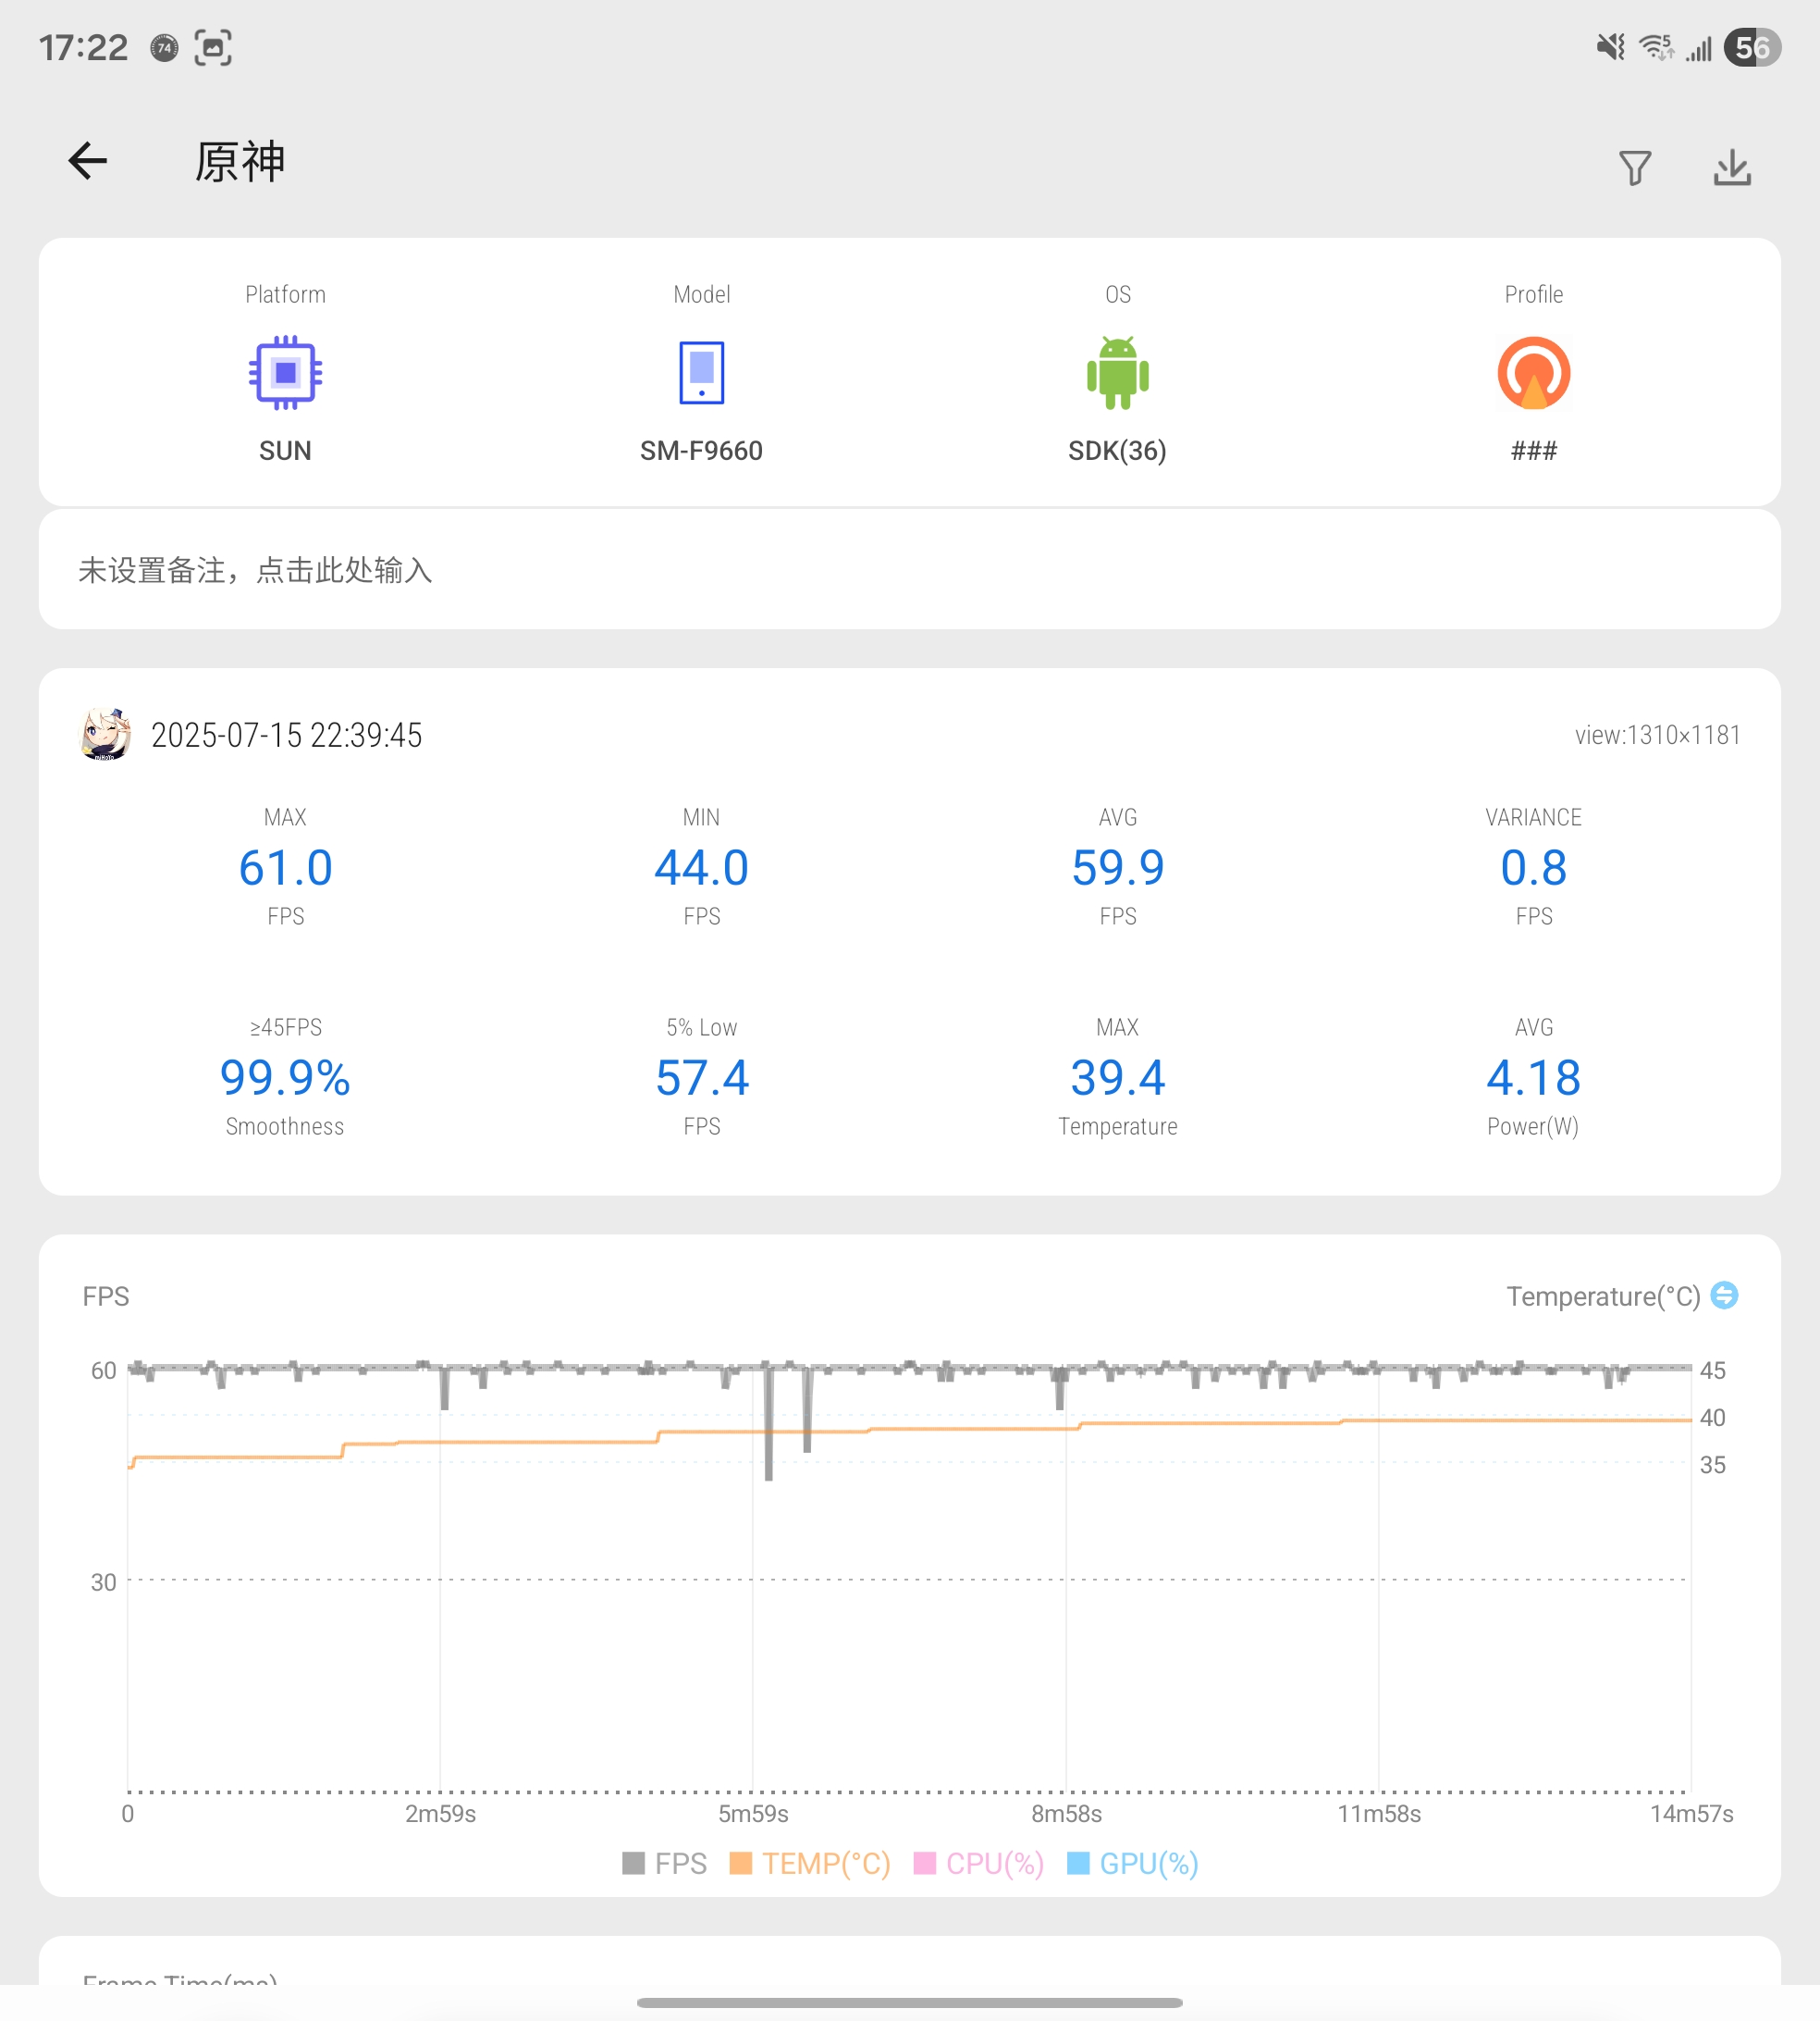
Task: Tap the MAX 61.0 FPS value
Action: [x=285, y=867]
